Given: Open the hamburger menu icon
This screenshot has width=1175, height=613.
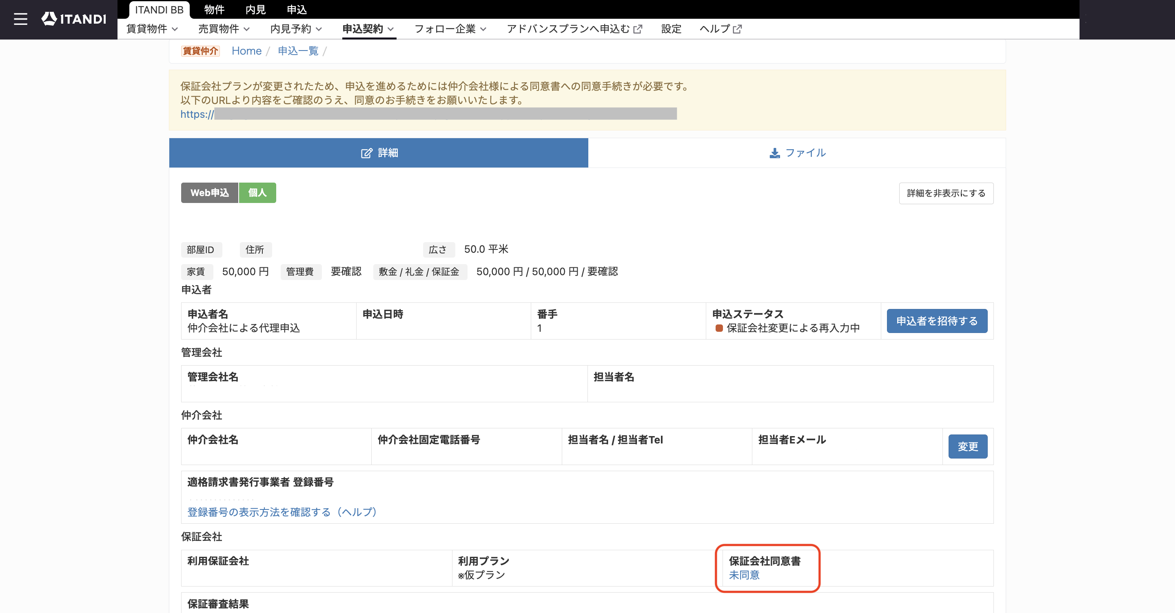Looking at the screenshot, I should [x=20, y=19].
